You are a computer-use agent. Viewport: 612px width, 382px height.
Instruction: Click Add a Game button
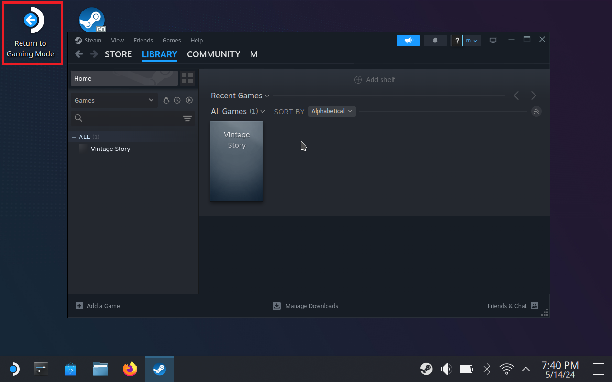(98, 306)
